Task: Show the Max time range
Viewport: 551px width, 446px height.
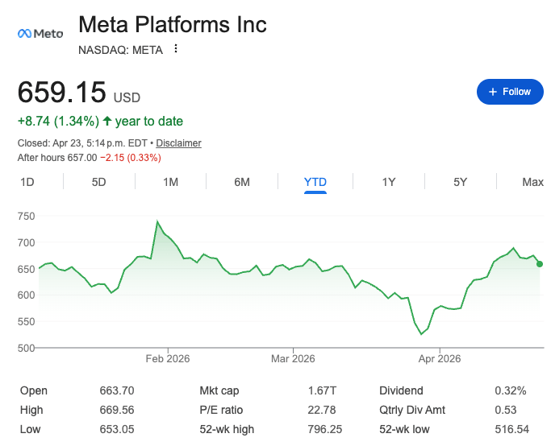Action: coord(532,182)
